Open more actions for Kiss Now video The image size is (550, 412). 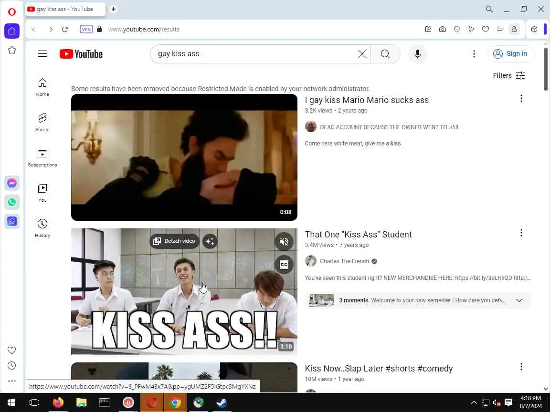pyautogui.click(x=521, y=367)
